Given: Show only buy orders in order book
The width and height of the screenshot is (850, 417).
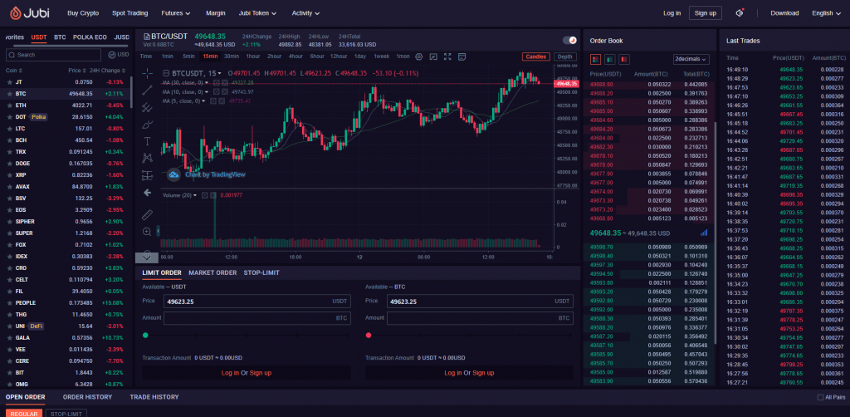Looking at the screenshot, I should tap(610, 59).
